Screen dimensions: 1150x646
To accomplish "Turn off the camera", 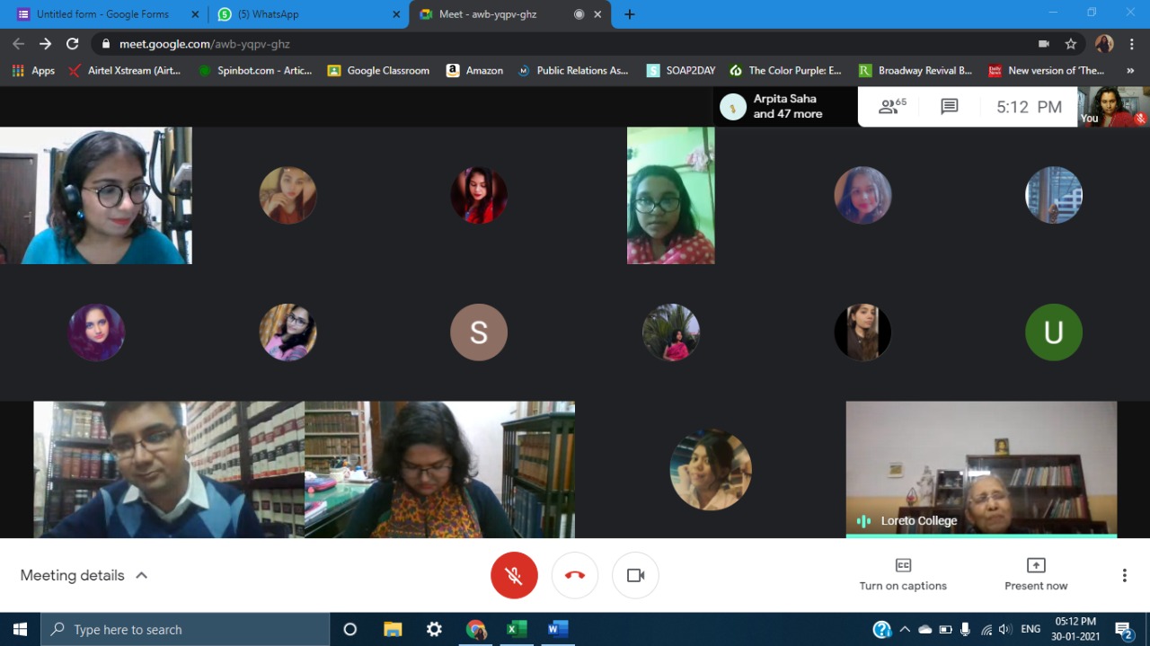I will pyautogui.click(x=635, y=575).
